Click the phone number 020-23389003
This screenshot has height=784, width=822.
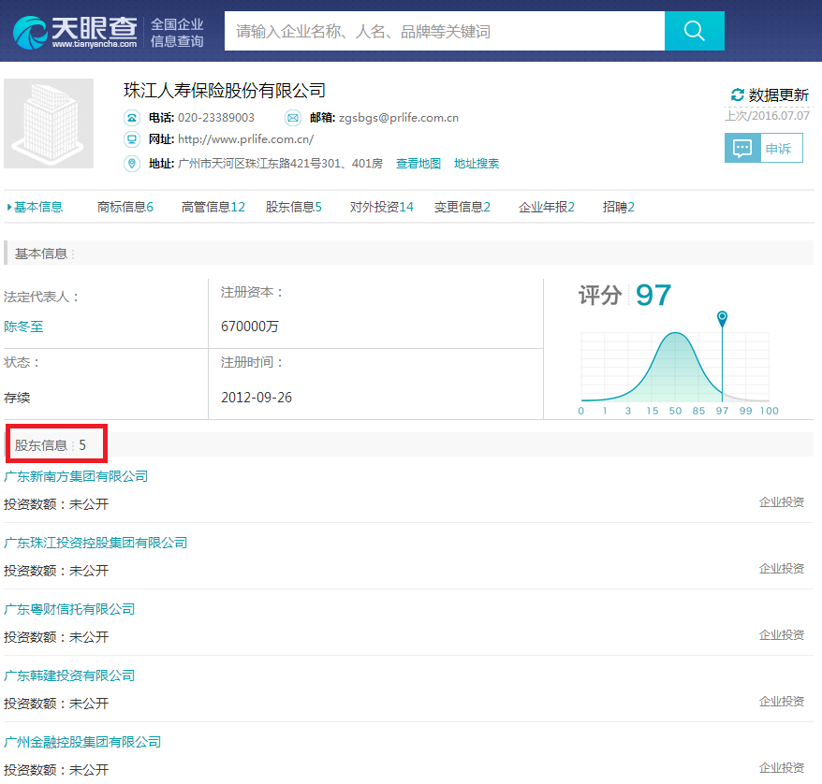click(216, 118)
